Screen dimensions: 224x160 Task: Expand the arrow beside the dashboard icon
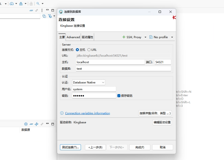coord(16,4)
